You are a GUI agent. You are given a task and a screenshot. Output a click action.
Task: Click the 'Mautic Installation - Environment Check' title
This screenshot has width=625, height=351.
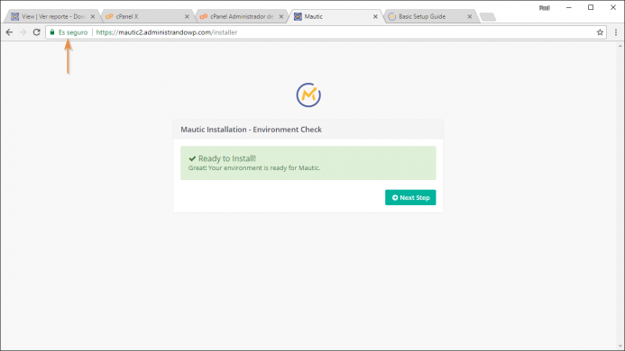coord(251,130)
